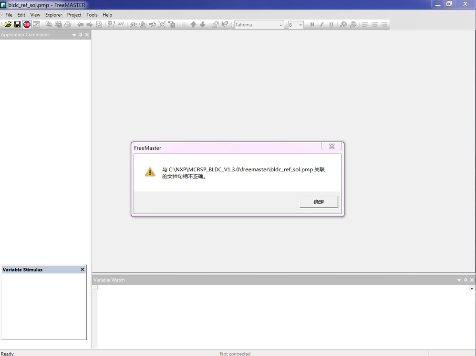Viewport: 476px width, 356px height.
Task: Click the Variable Watch scroll up arrow
Action: point(472,288)
